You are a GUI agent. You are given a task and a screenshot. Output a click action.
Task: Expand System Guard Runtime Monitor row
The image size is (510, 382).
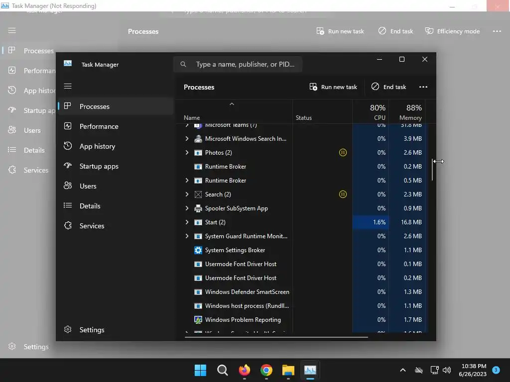(187, 236)
